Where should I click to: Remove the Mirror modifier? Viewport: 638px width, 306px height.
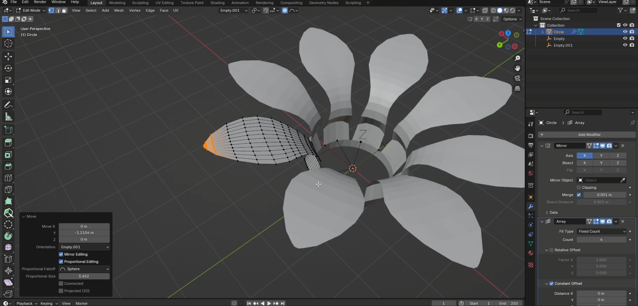(623, 146)
